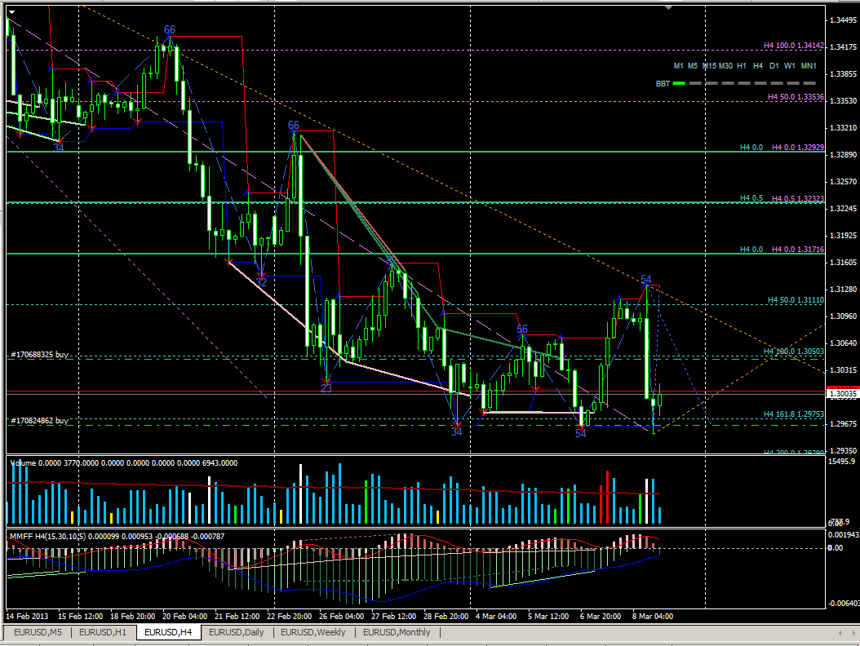This screenshot has width=860, height=646.
Task: Click the gray BBT bar under MN1
Action: pos(809,83)
